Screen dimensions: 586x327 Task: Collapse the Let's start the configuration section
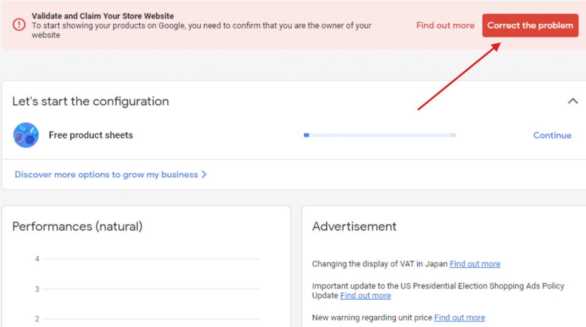[572, 102]
